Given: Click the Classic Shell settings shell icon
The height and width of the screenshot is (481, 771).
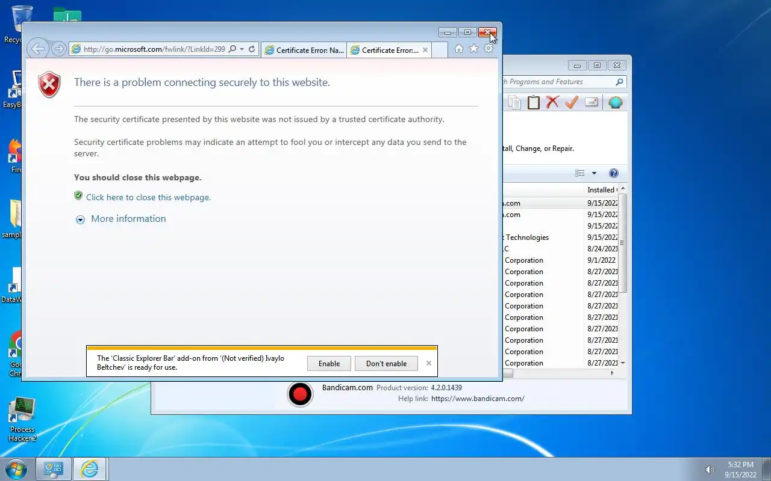Looking at the screenshot, I should point(615,102).
